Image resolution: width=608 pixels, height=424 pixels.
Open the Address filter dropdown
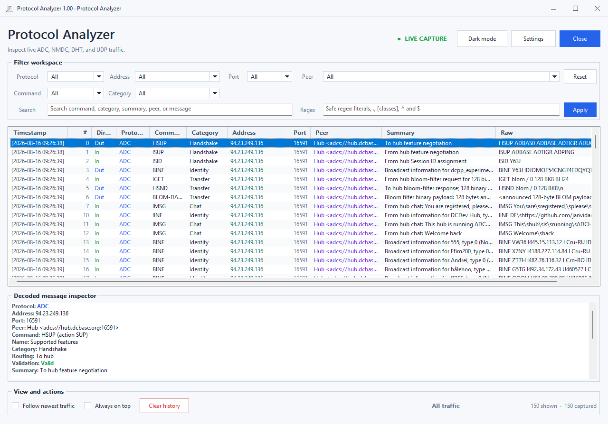click(x=177, y=77)
